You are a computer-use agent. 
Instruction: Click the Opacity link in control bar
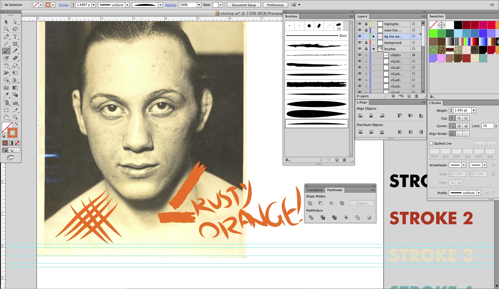tap(171, 5)
